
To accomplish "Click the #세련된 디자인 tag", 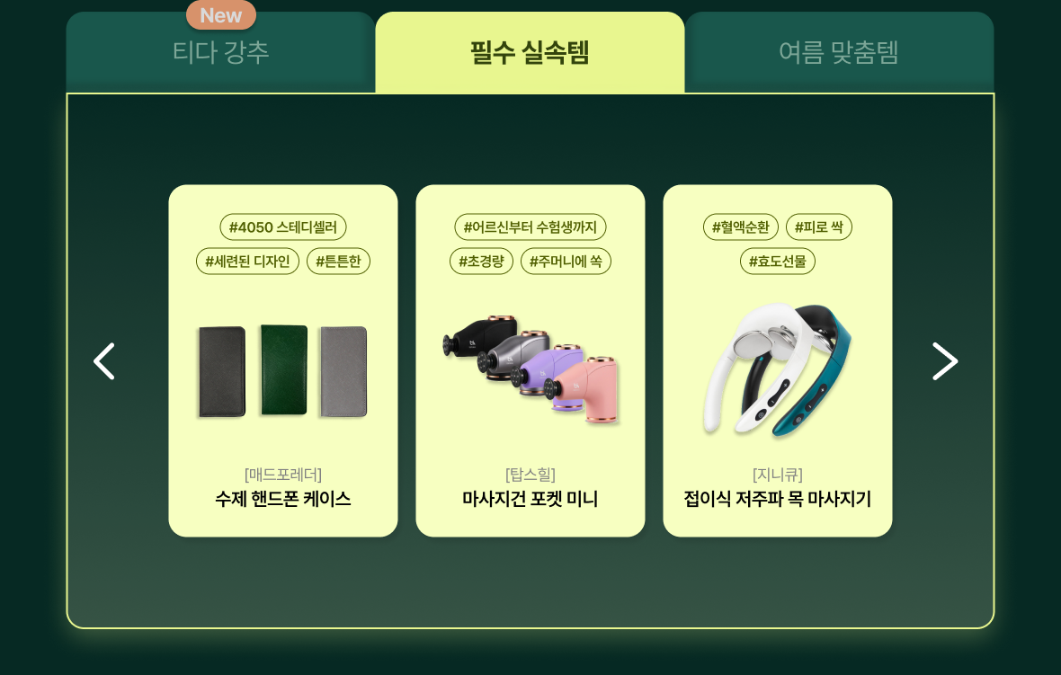I will tap(247, 261).
